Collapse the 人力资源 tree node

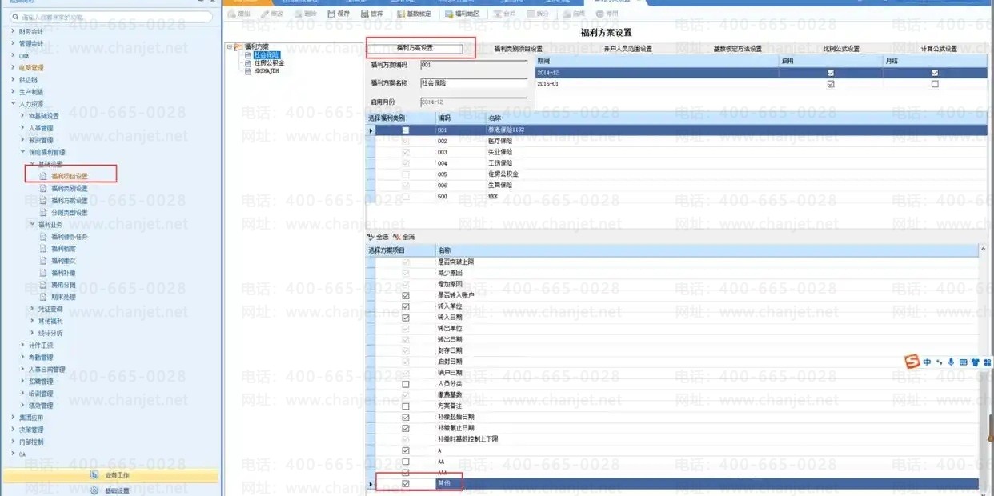click(x=13, y=104)
